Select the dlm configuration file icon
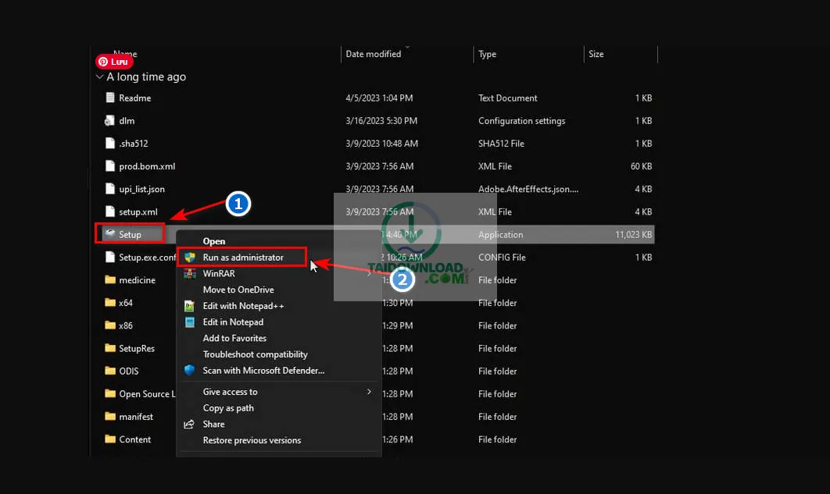This screenshot has height=494, width=830. [110, 121]
